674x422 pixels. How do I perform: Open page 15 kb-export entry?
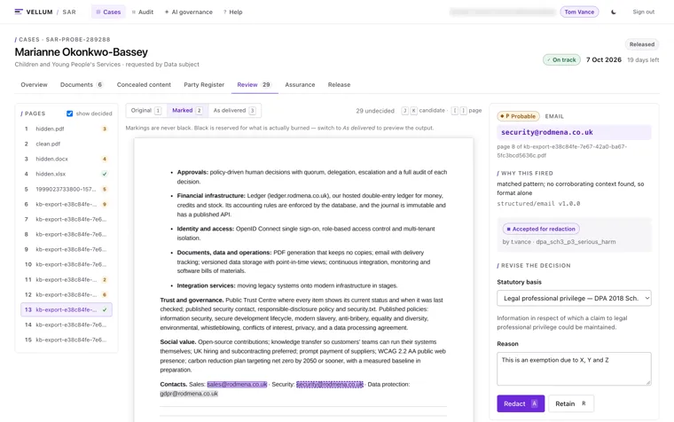[x=67, y=340]
